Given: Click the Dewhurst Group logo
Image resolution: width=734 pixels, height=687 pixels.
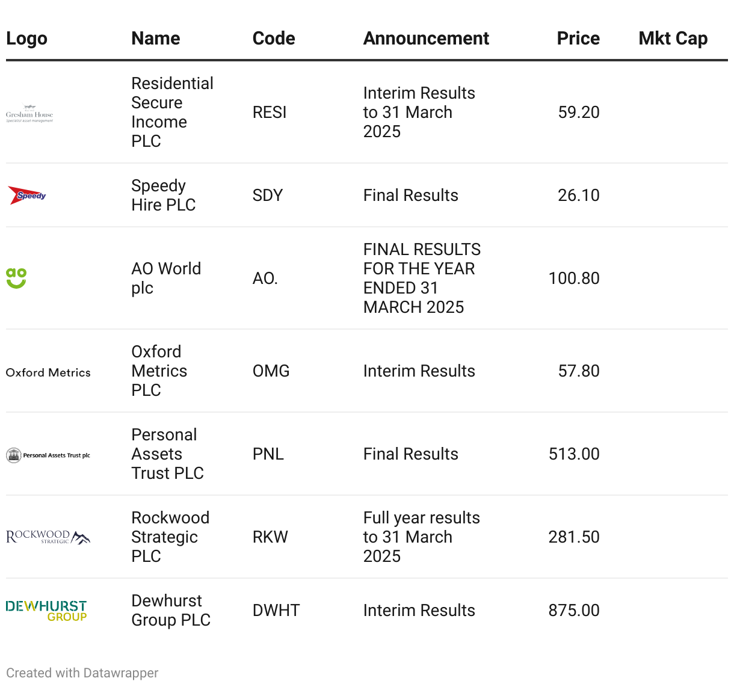Looking at the screenshot, I should tap(46, 611).
